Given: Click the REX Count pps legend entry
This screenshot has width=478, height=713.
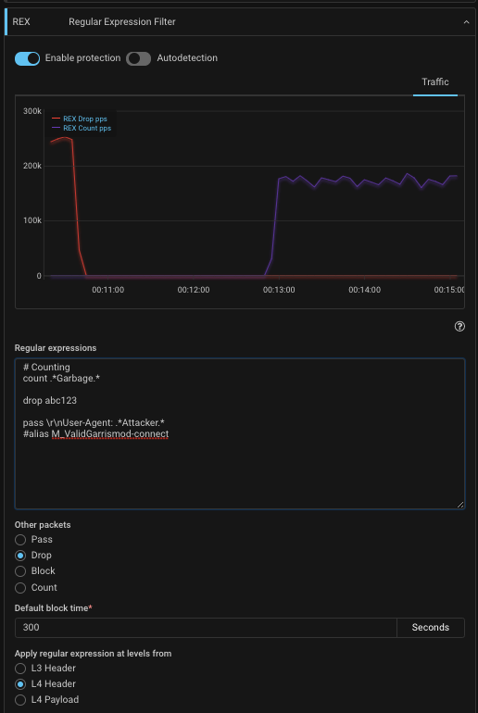Looking at the screenshot, I should pyautogui.click(x=82, y=128).
